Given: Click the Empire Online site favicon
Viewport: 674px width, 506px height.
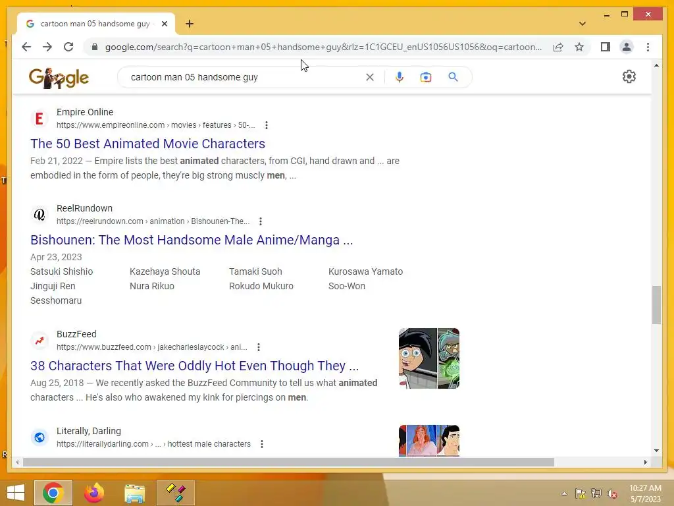Looking at the screenshot, I should coord(39,119).
